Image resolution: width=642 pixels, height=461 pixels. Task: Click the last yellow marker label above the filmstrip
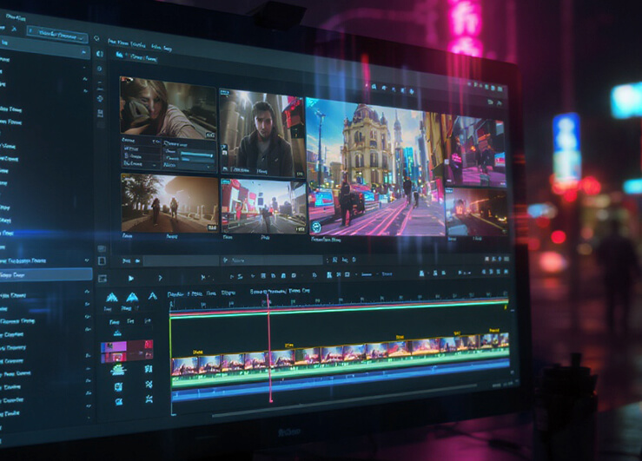click(x=494, y=330)
